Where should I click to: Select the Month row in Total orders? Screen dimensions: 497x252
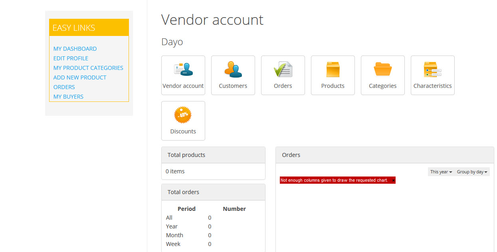(x=213, y=235)
